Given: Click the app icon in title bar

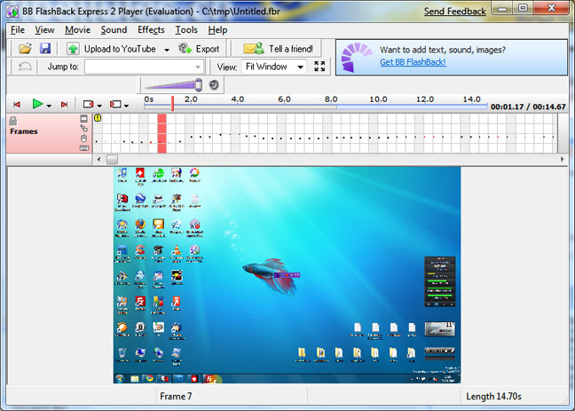Looking at the screenshot, I should pos(12,12).
